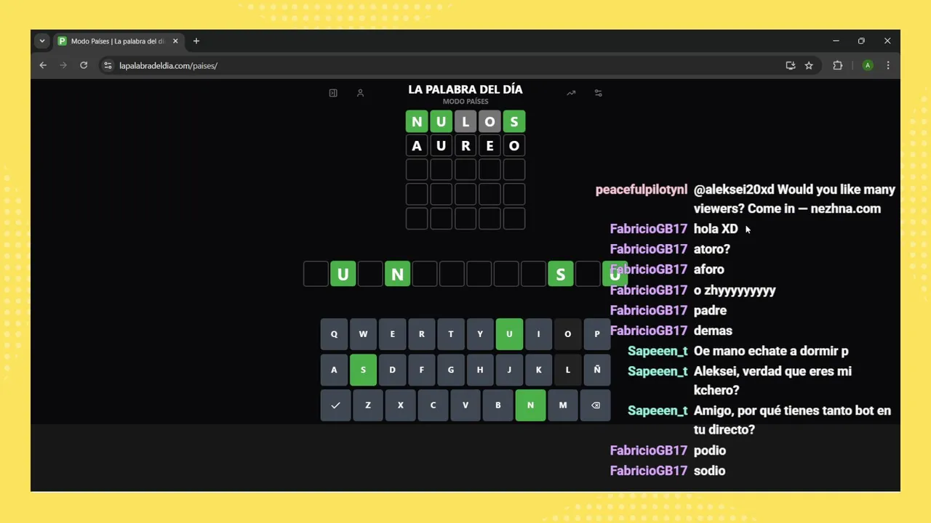Tap the dark O key on keyboard

568,334
